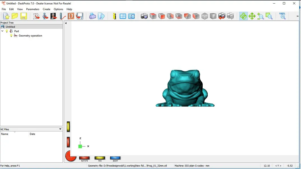This screenshot has width=301, height=169.
Task: Open the File menu
Action: [4, 9]
